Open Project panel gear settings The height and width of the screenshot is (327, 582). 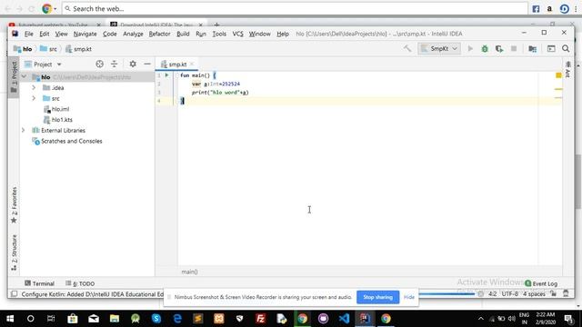(133, 64)
